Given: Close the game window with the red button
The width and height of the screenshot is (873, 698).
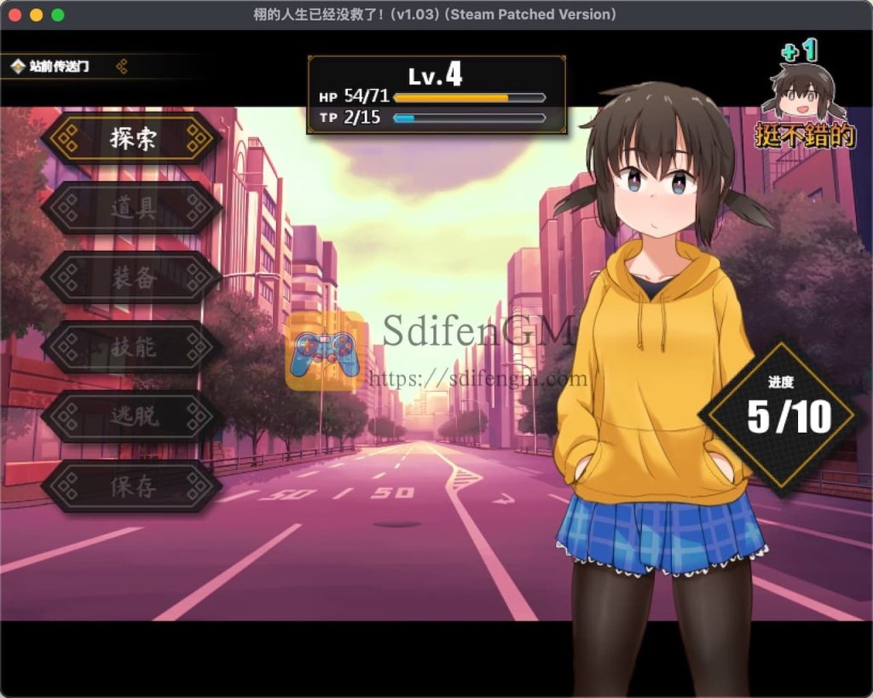Looking at the screenshot, I should (x=15, y=15).
